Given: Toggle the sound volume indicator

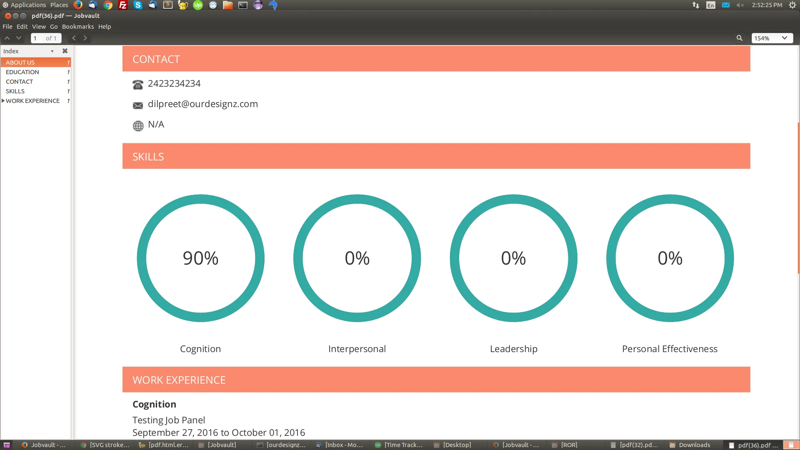Looking at the screenshot, I should click(x=740, y=5).
